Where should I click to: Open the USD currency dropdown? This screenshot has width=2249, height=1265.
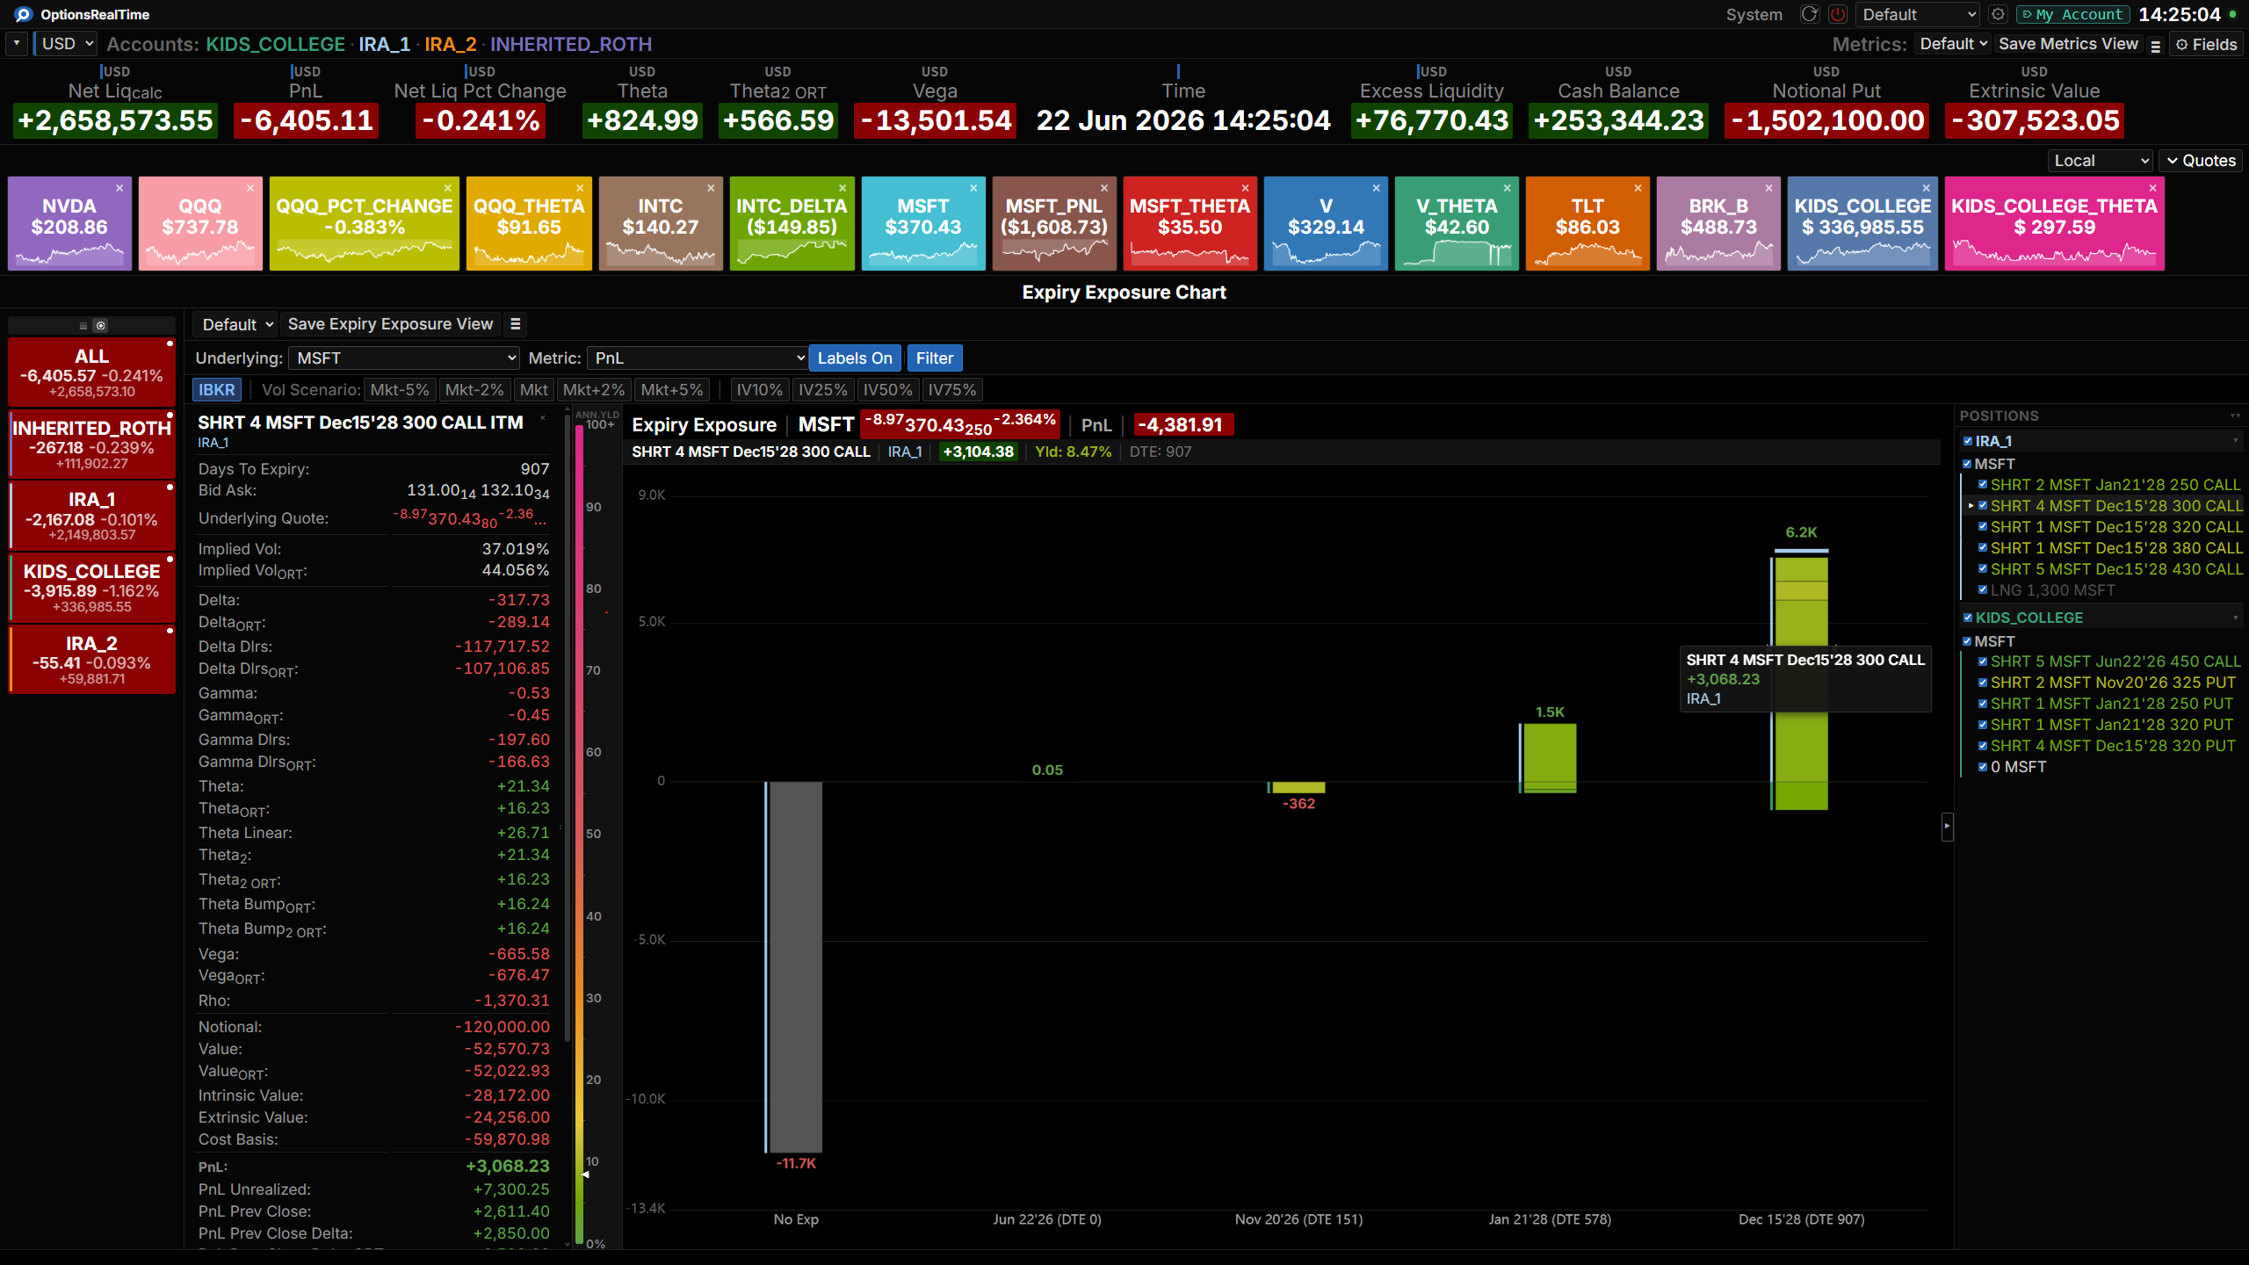click(66, 43)
